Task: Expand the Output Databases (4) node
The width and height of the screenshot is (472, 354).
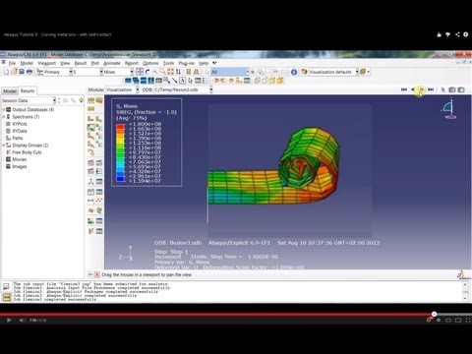Action: point(4,109)
